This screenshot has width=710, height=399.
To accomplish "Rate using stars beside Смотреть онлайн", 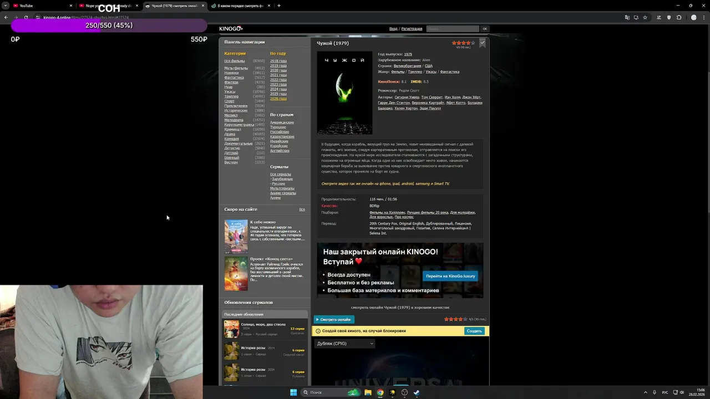I will (455, 319).
